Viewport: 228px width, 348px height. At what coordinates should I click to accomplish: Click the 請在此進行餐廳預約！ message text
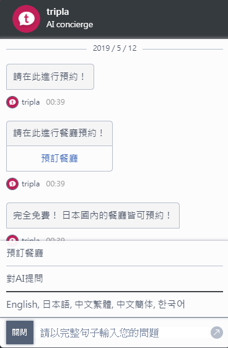(x=58, y=133)
